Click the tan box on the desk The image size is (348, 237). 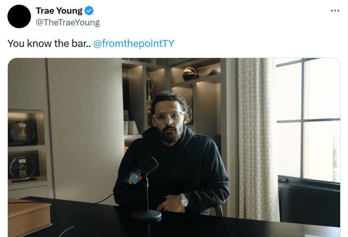pos(29,217)
